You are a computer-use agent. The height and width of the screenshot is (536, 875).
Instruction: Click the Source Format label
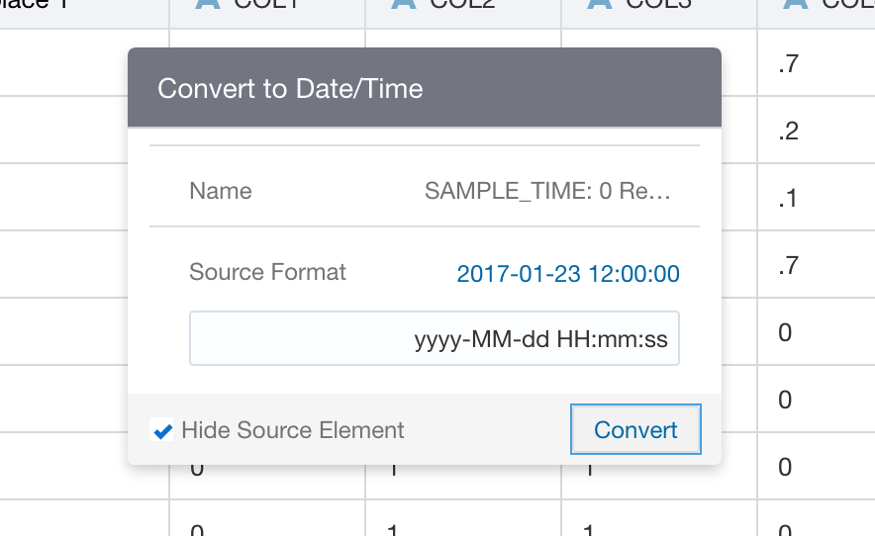click(x=267, y=272)
